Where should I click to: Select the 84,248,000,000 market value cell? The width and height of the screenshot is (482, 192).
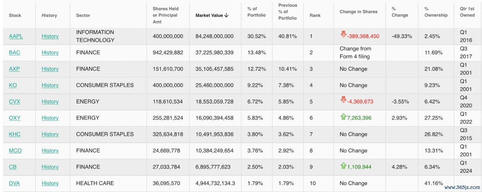(215, 36)
